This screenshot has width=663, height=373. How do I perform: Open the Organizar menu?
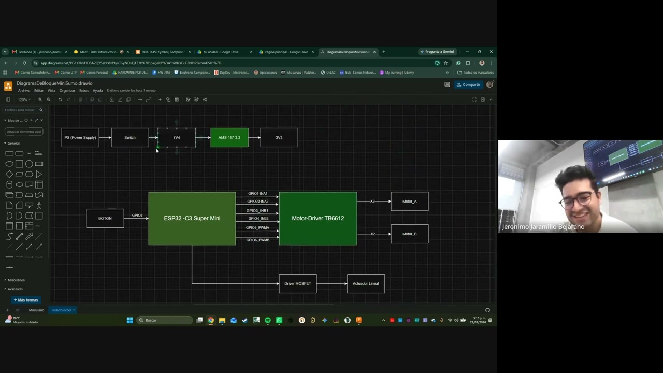pyautogui.click(x=67, y=91)
